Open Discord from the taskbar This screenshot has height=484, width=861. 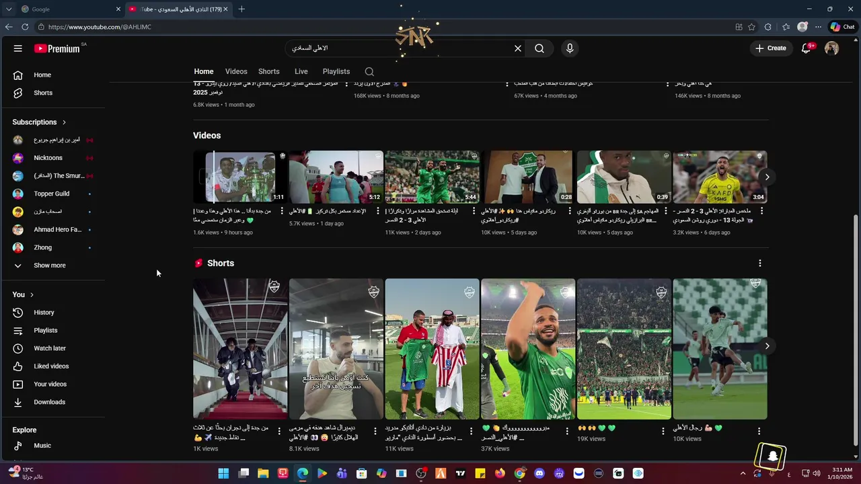click(539, 473)
